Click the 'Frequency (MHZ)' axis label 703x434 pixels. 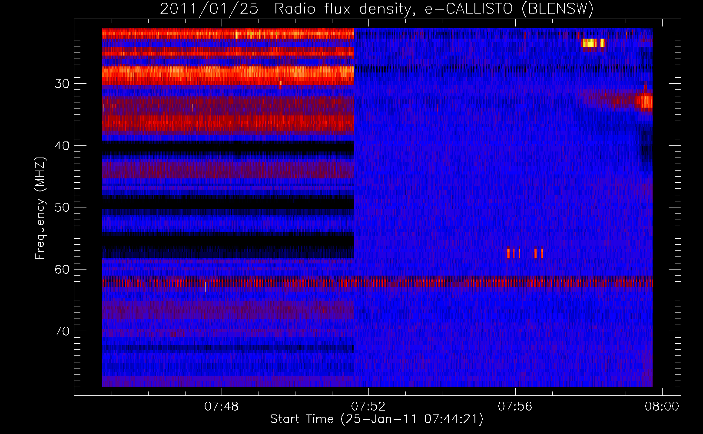(40, 208)
